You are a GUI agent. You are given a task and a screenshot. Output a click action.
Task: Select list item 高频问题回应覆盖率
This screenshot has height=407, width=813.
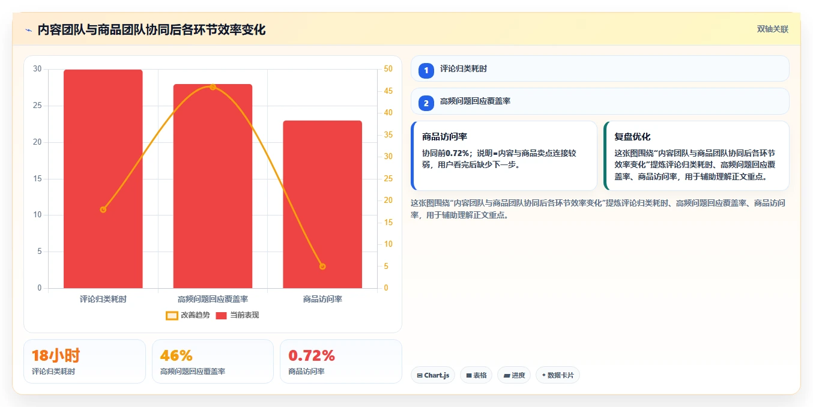pos(600,101)
